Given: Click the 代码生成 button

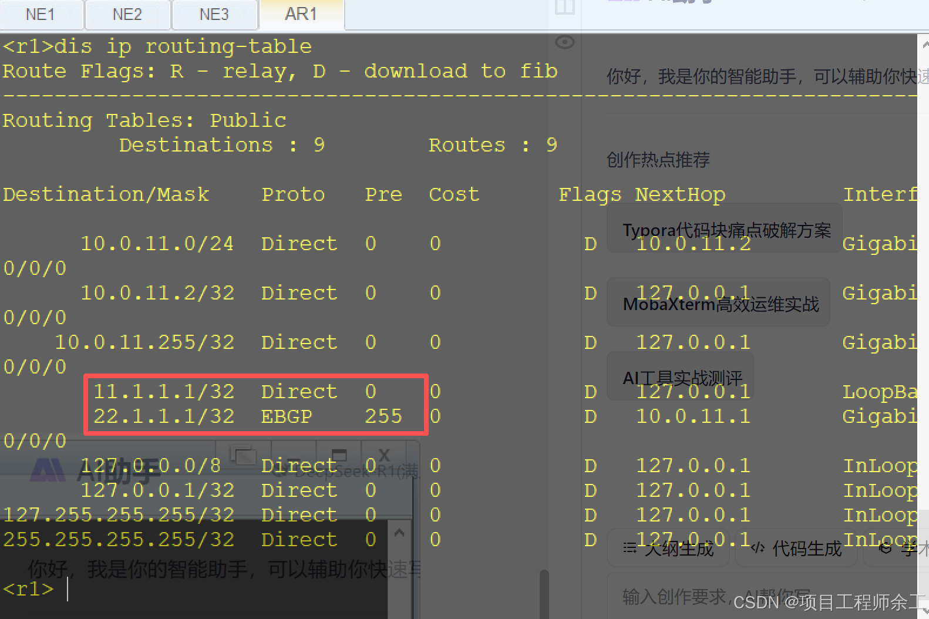Looking at the screenshot, I should [796, 549].
